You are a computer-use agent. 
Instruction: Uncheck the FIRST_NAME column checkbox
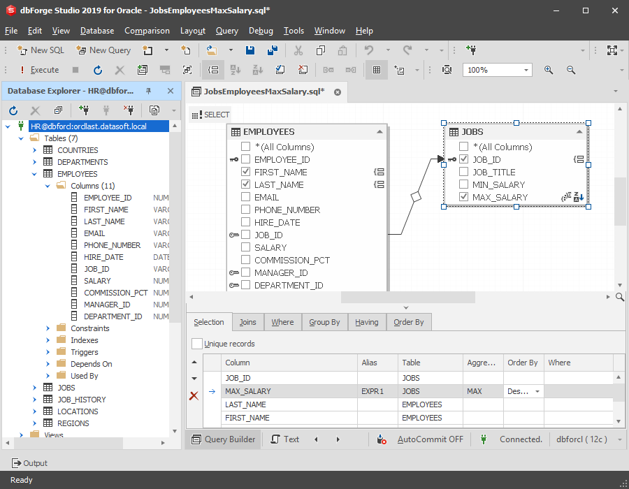coord(245,172)
